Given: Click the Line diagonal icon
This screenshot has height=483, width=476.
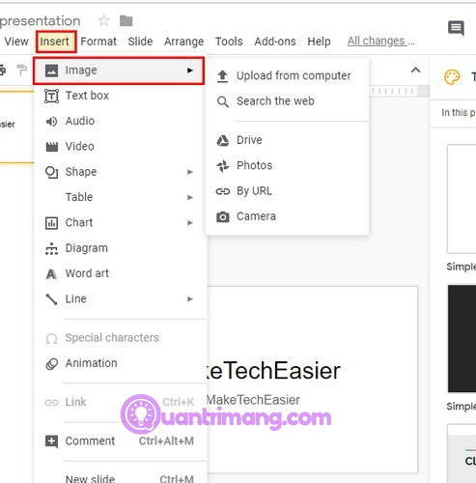Looking at the screenshot, I should pyautogui.click(x=51, y=299).
